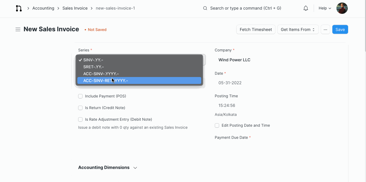Open the ellipsis options menu
This screenshot has width=366, height=182.
pyautogui.click(x=325, y=29)
